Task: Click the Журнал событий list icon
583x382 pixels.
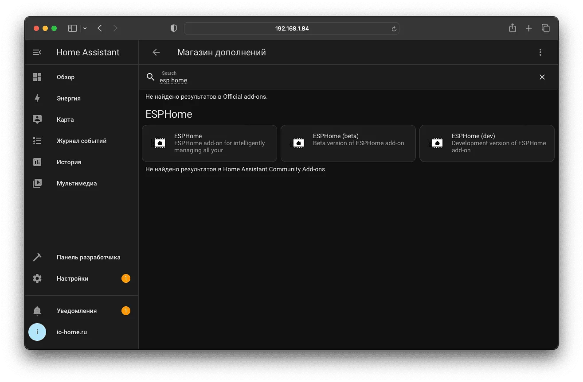Action: (37, 141)
